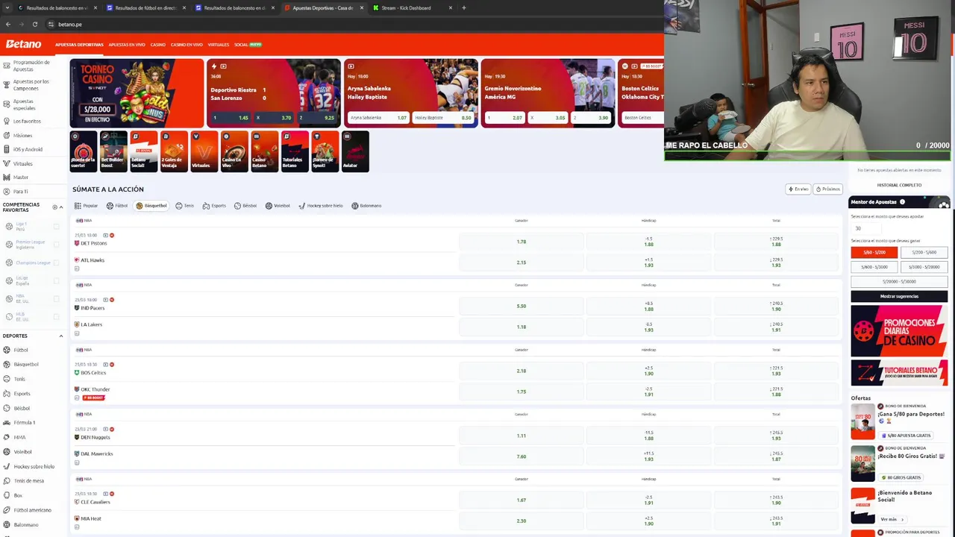Open Misiones in sidebar
The image size is (955, 537).
pyautogui.click(x=22, y=136)
